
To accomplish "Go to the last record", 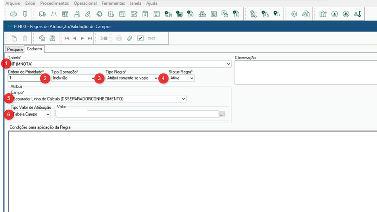I will (90, 38).
